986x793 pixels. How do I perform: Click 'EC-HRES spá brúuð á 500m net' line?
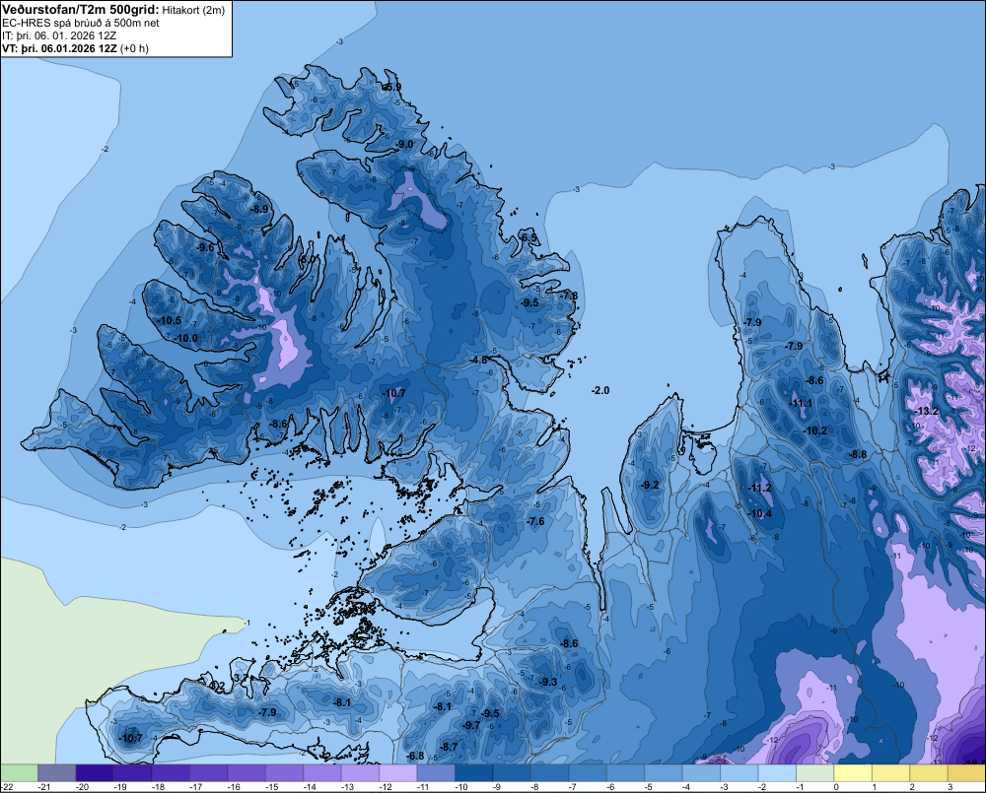(81, 23)
